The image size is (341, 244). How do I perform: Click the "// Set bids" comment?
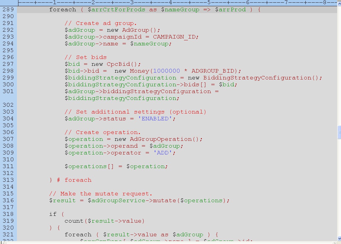tap(86, 57)
